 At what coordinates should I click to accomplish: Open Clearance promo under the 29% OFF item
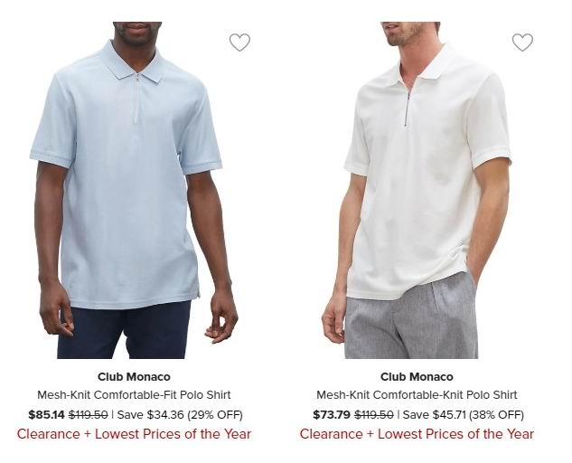point(134,434)
